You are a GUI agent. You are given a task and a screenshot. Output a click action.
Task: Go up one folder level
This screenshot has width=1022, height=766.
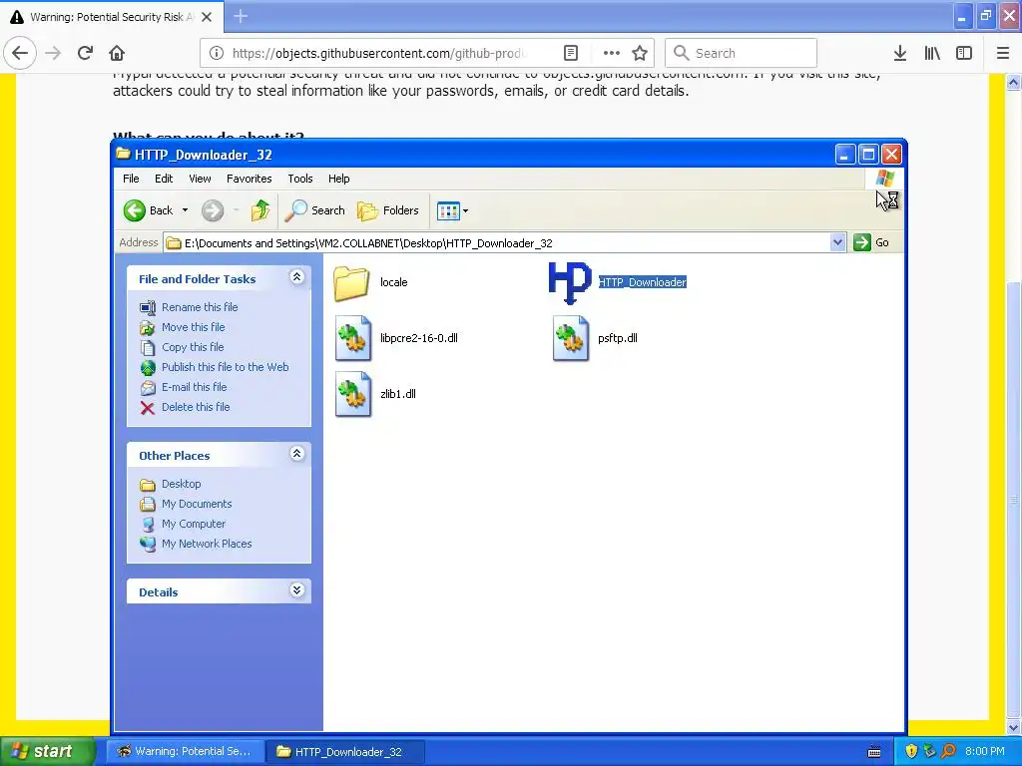pyautogui.click(x=260, y=210)
